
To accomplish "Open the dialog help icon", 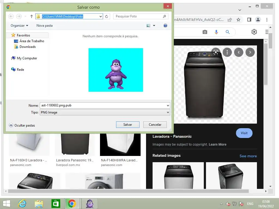I will (165, 26).
